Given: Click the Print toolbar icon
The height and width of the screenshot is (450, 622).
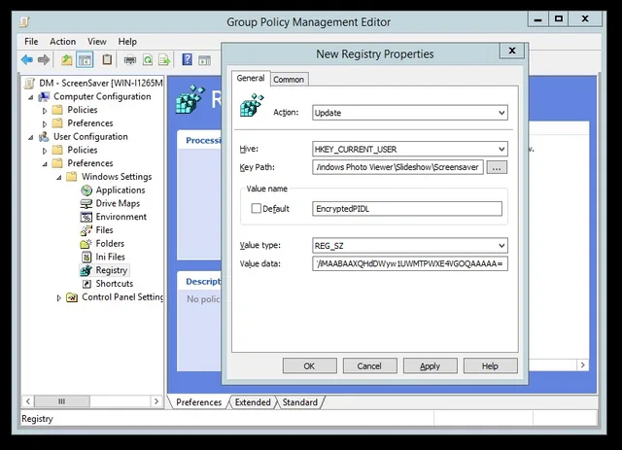Looking at the screenshot, I should pos(129,60).
